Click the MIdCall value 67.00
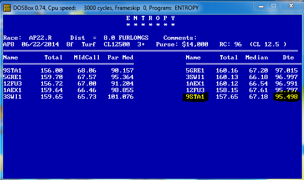304x180 pixels. click(87, 84)
